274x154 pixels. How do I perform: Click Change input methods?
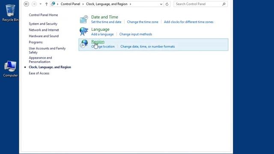(x=136, y=34)
